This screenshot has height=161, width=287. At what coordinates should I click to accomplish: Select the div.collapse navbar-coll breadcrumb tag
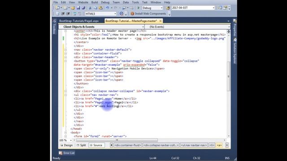click(x=161, y=145)
